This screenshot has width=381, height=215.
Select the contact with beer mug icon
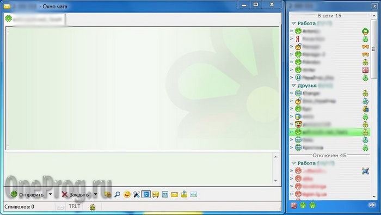pyautogui.click(x=329, y=116)
